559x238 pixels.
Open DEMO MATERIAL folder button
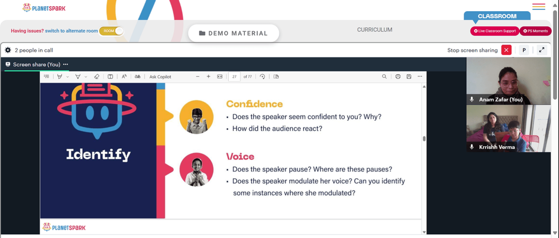234,33
